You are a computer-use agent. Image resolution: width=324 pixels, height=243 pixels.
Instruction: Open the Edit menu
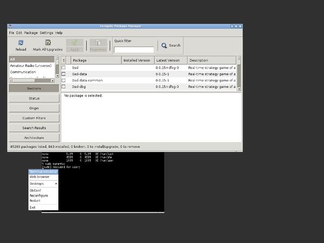coord(19,32)
